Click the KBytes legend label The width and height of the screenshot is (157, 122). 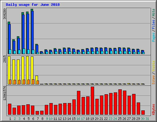pyautogui.click(x=153, y=109)
